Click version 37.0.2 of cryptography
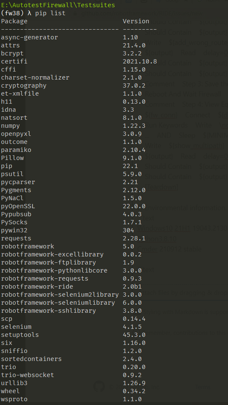Image resolution: width=228 pixels, height=405 pixels. pyautogui.click(x=134, y=85)
